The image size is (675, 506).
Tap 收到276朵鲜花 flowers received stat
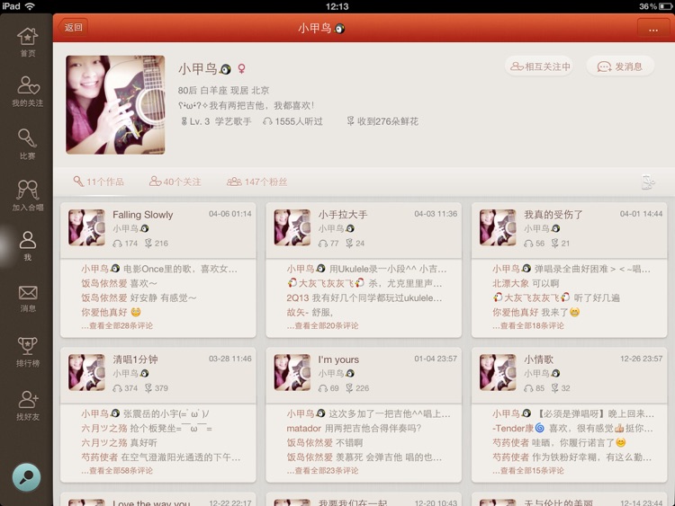[x=382, y=121]
